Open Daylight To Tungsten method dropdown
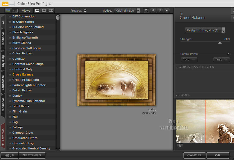Screen dimensions: 234x160 pos(205,30)
